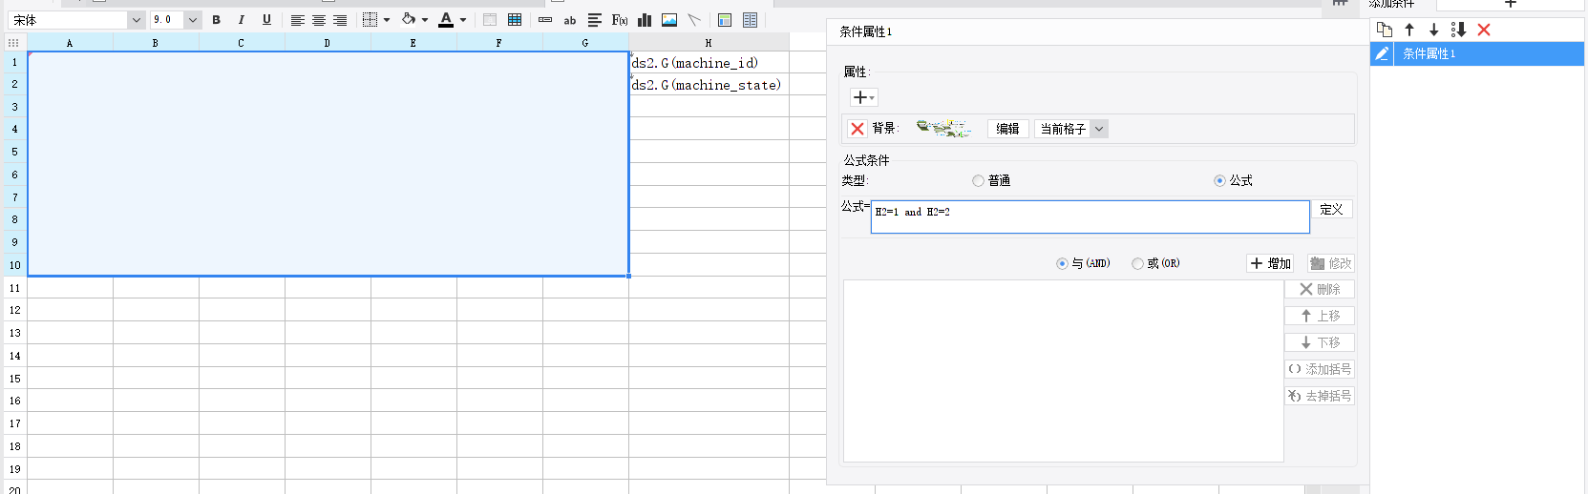Viewport: 1588px width, 494px height.
Task: Open the add-property plus dropdown under 属性
Action: (x=863, y=97)
